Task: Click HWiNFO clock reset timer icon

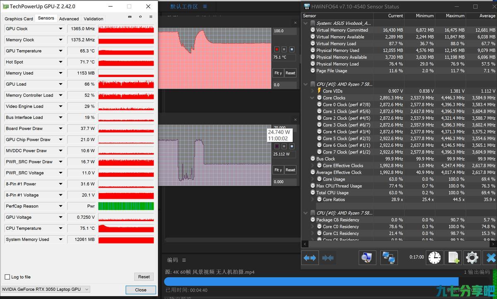Action: click(x=434, y=258)
